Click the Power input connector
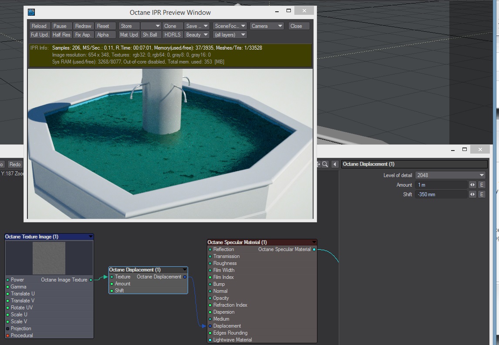 [8, 280]
